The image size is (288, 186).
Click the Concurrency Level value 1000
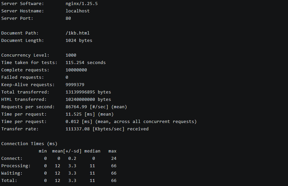(71, 55)
